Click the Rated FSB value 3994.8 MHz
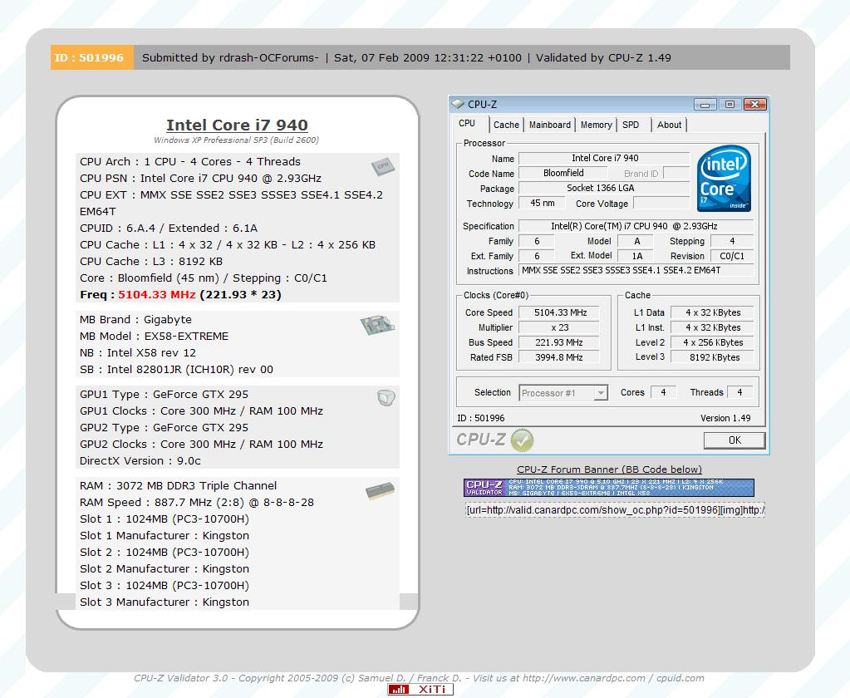The image size is (850, 698). [559, 357]
